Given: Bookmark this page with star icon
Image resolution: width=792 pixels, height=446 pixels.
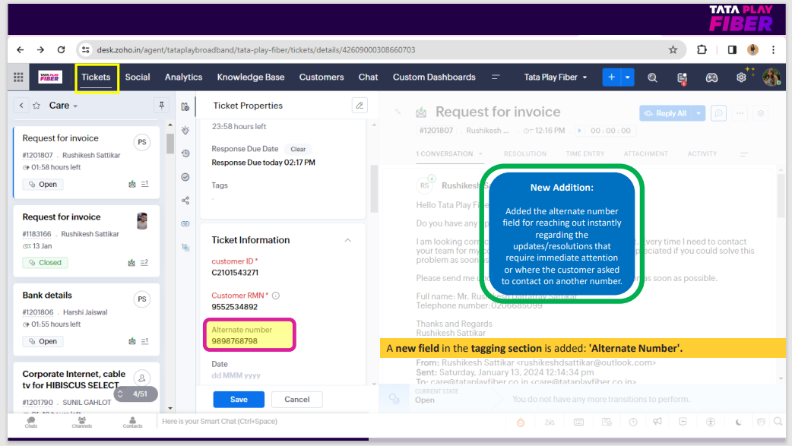Looking at the screenshot, I should pos(673,49).
